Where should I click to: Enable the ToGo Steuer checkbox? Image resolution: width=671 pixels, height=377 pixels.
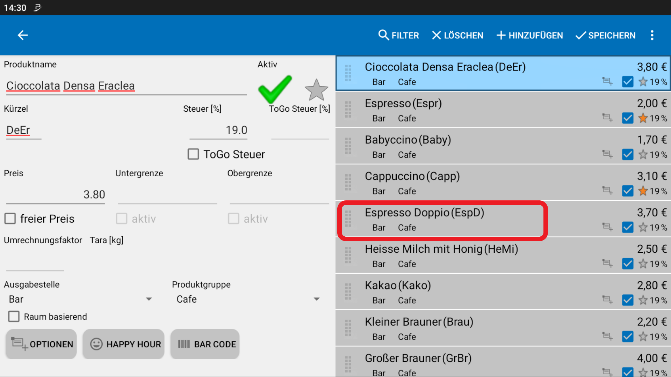pos(193,154)
